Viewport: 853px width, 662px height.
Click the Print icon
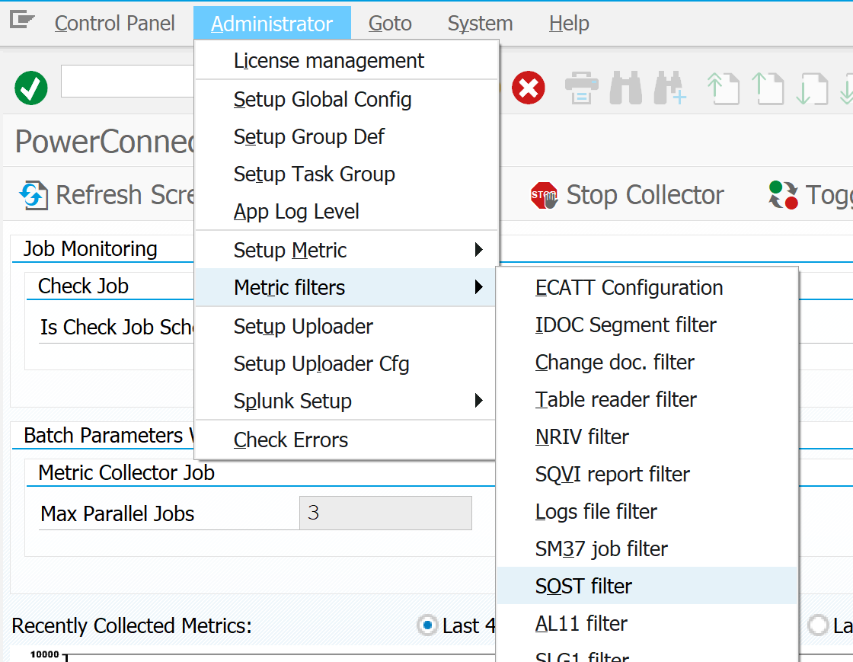pos(581,88)
